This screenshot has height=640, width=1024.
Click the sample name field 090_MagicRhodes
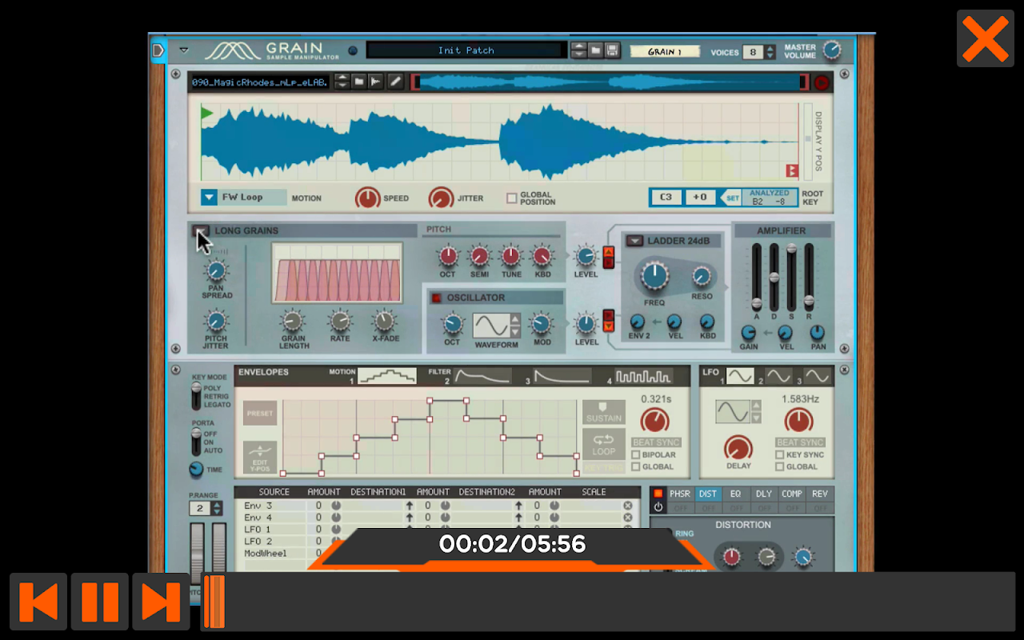point(260,82)
